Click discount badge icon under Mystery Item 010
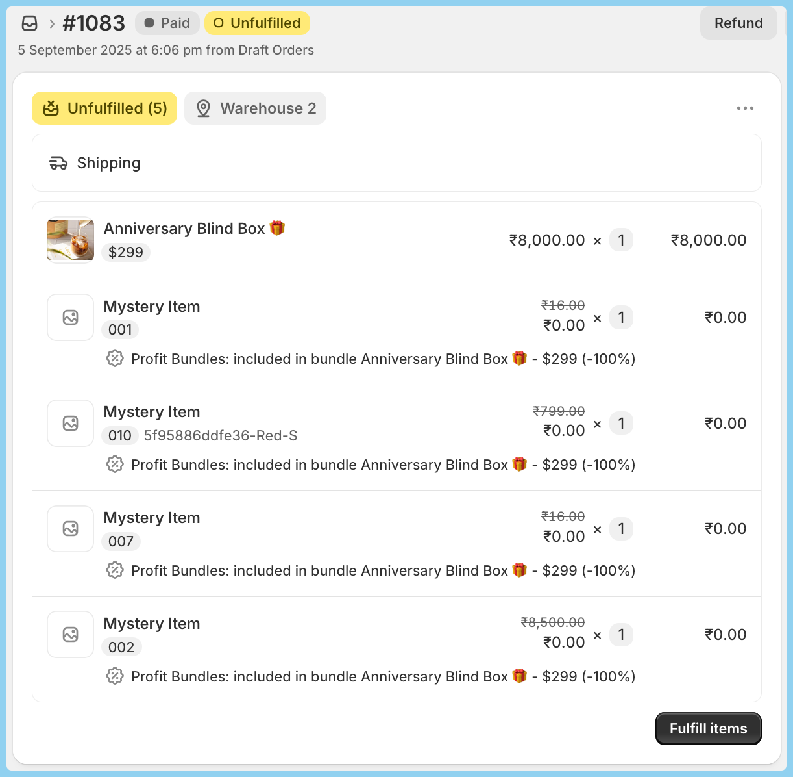The image size is (793, 777). point(115,465)
